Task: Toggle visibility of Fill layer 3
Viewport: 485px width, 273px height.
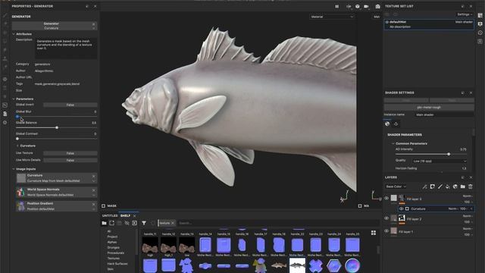Action: (x=386, y=198)
